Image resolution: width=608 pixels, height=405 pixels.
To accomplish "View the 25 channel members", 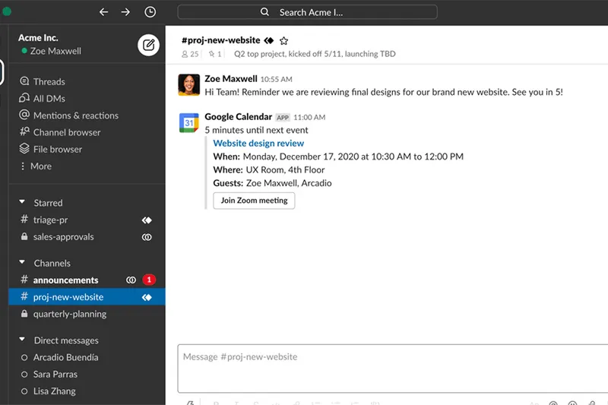I will tap(190, 54).
